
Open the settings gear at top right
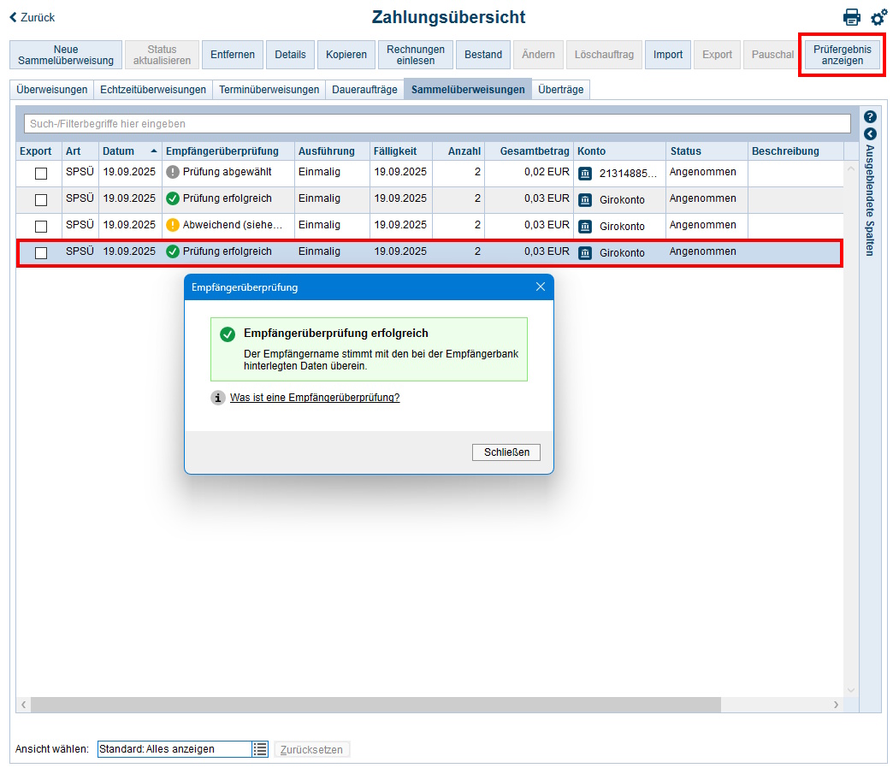pos(878,17)
